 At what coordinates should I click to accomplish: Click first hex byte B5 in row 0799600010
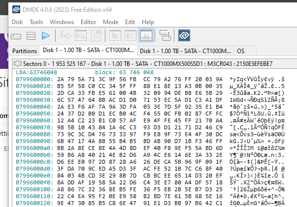(x=61, y=86)
